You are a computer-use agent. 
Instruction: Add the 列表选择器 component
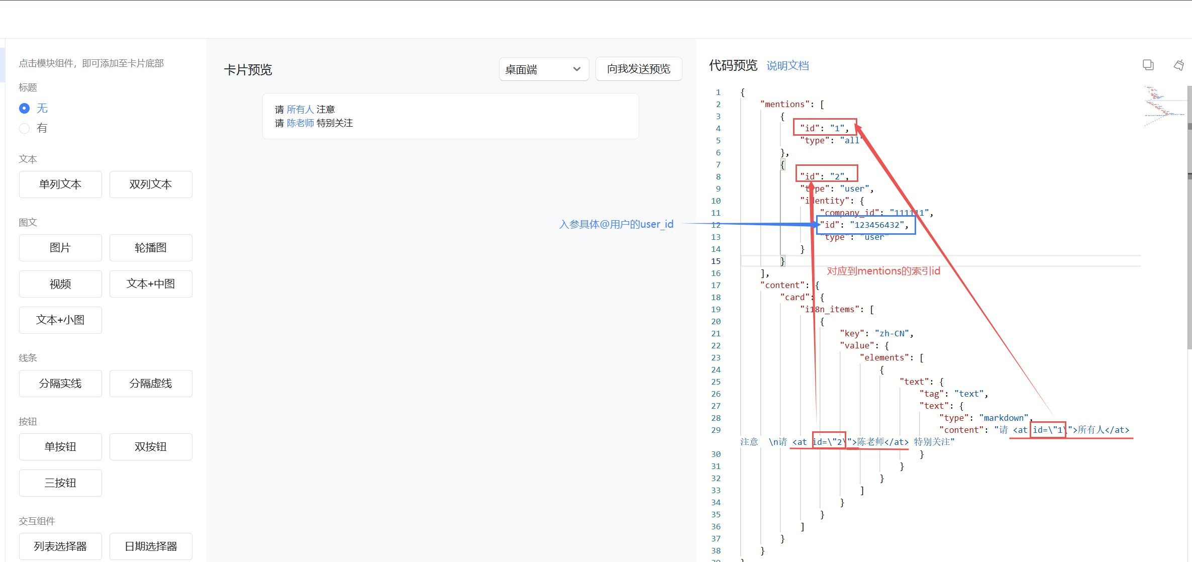60,546
